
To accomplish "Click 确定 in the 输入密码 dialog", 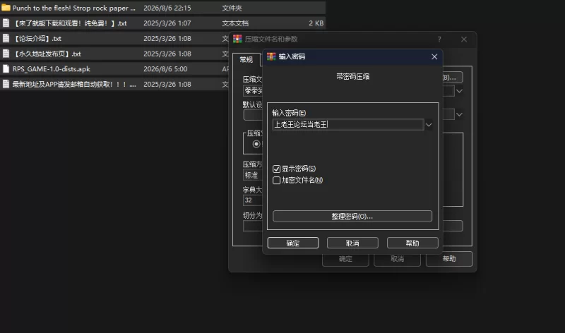I will pos(293,243).
